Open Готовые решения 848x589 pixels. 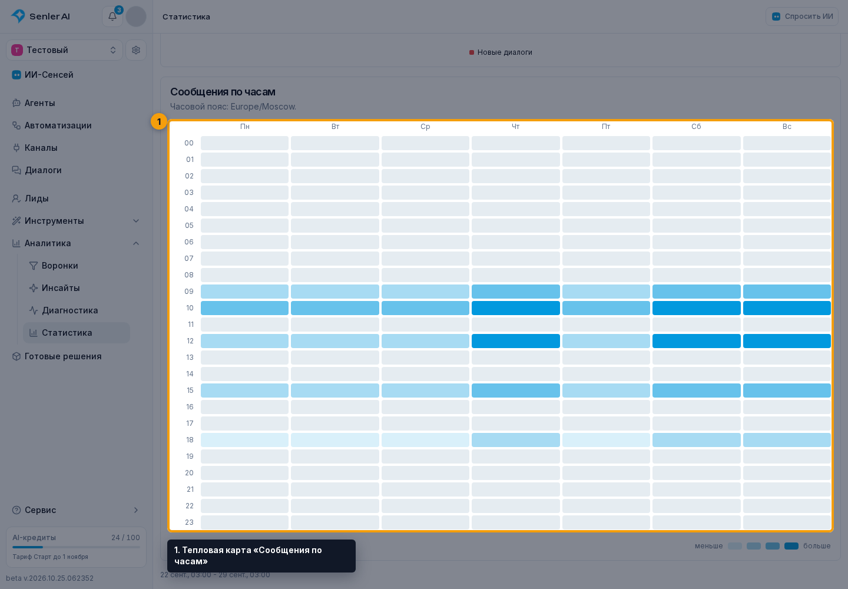pyautogui.click(x=77, y=356)
